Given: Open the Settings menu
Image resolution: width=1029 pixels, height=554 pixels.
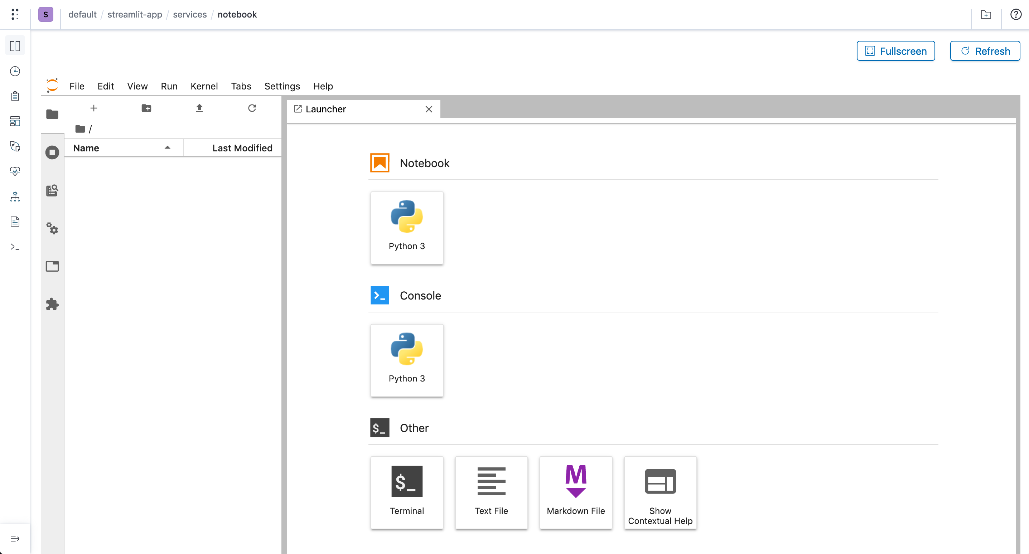Looking at the screenshot, I should click(282, 86).
